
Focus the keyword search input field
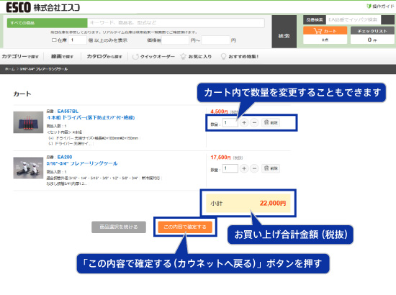click(x=176, y=23)
